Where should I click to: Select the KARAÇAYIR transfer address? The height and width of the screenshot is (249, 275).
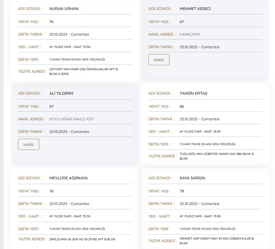point(190,34)
